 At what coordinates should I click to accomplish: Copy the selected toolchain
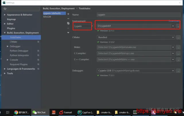pos(68,23)
